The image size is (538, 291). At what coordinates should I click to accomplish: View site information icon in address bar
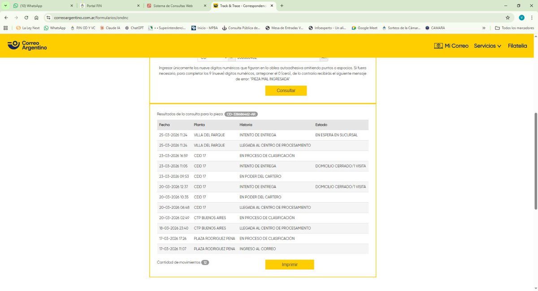click(48, 17)
